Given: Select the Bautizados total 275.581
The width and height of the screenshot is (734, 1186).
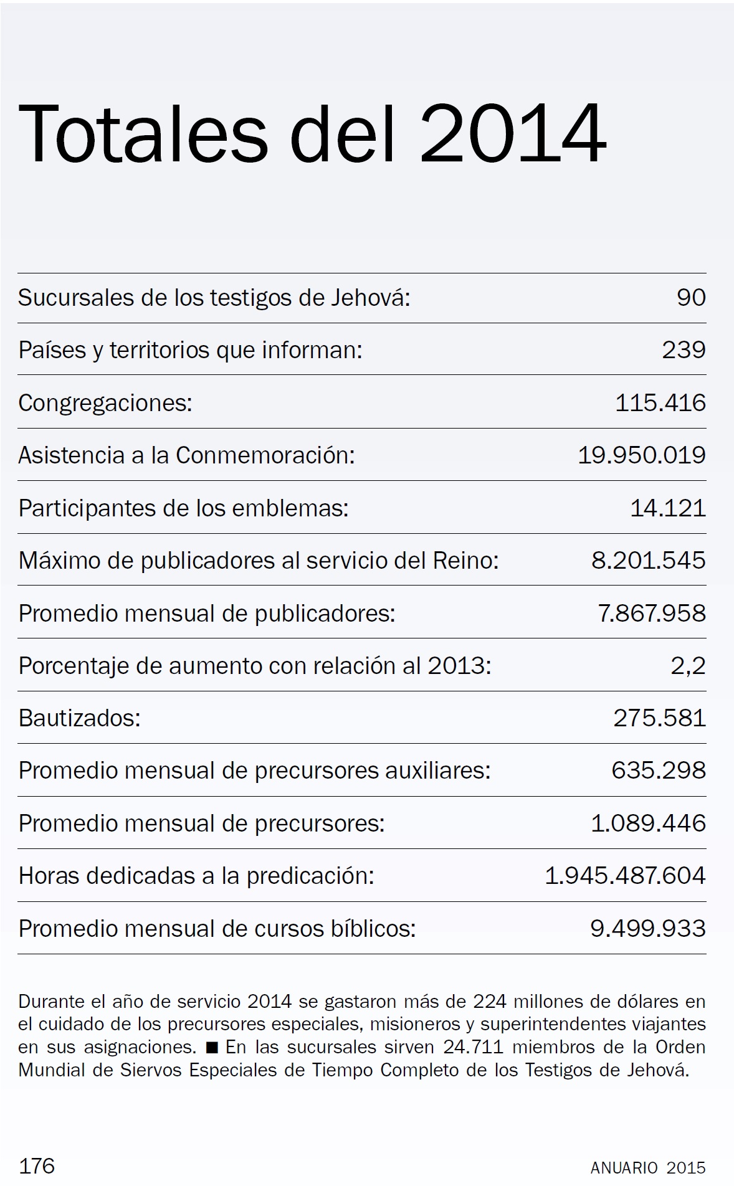Looking at the screenshot, I should 660,718.
